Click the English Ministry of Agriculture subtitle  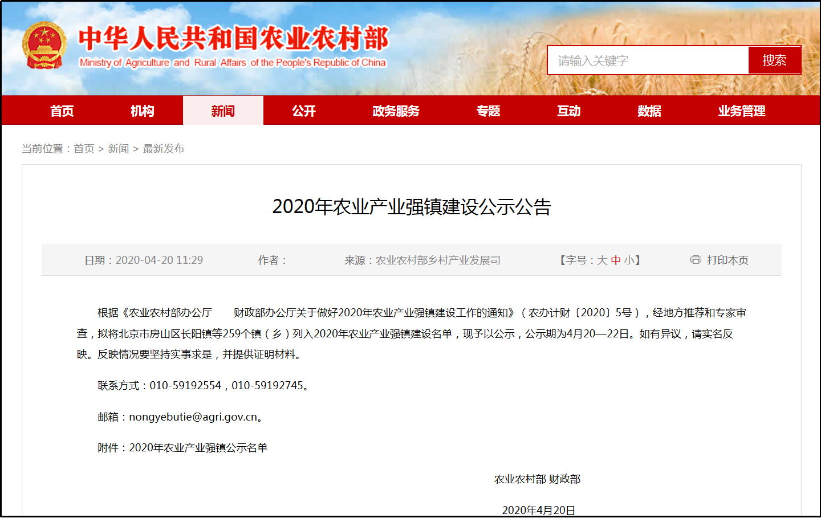[x=233, y=63]
